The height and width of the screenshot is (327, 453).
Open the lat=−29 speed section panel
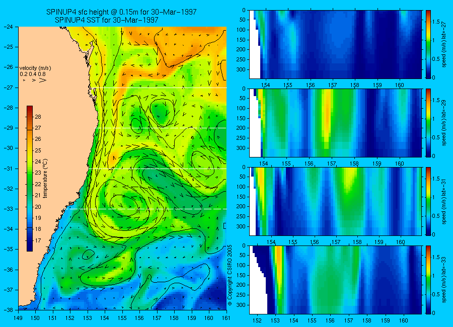(x=335, y=123)
